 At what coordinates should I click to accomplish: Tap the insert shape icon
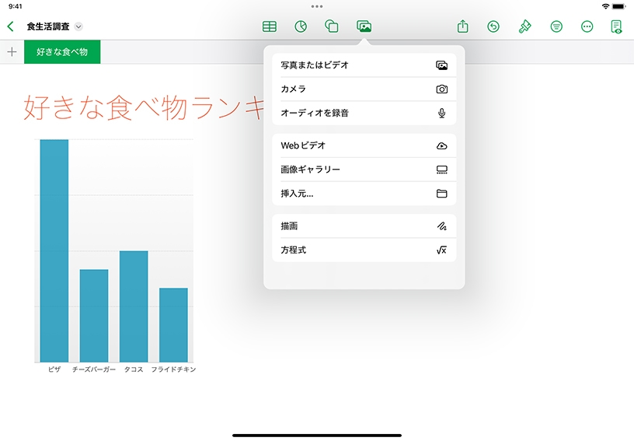click(x=332, y=26)
